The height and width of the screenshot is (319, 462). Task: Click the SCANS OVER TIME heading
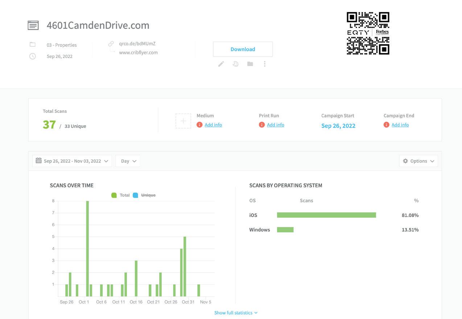tap(71, 185)
